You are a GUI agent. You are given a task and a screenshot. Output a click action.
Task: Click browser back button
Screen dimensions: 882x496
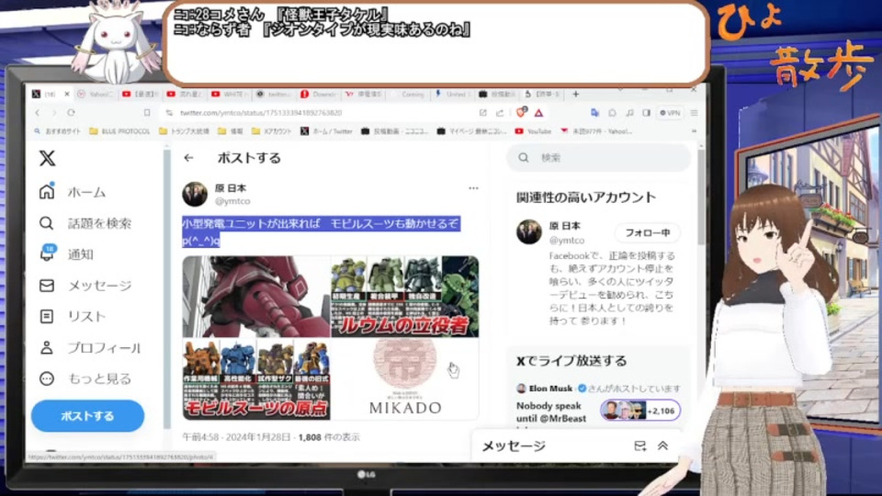[x=38, y=112]
